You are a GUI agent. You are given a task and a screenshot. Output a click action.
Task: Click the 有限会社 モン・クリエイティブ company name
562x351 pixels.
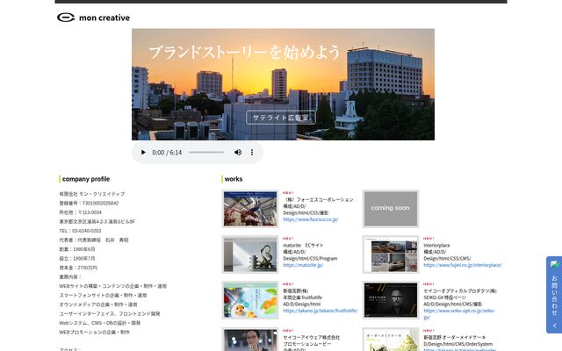click(91, 194)
